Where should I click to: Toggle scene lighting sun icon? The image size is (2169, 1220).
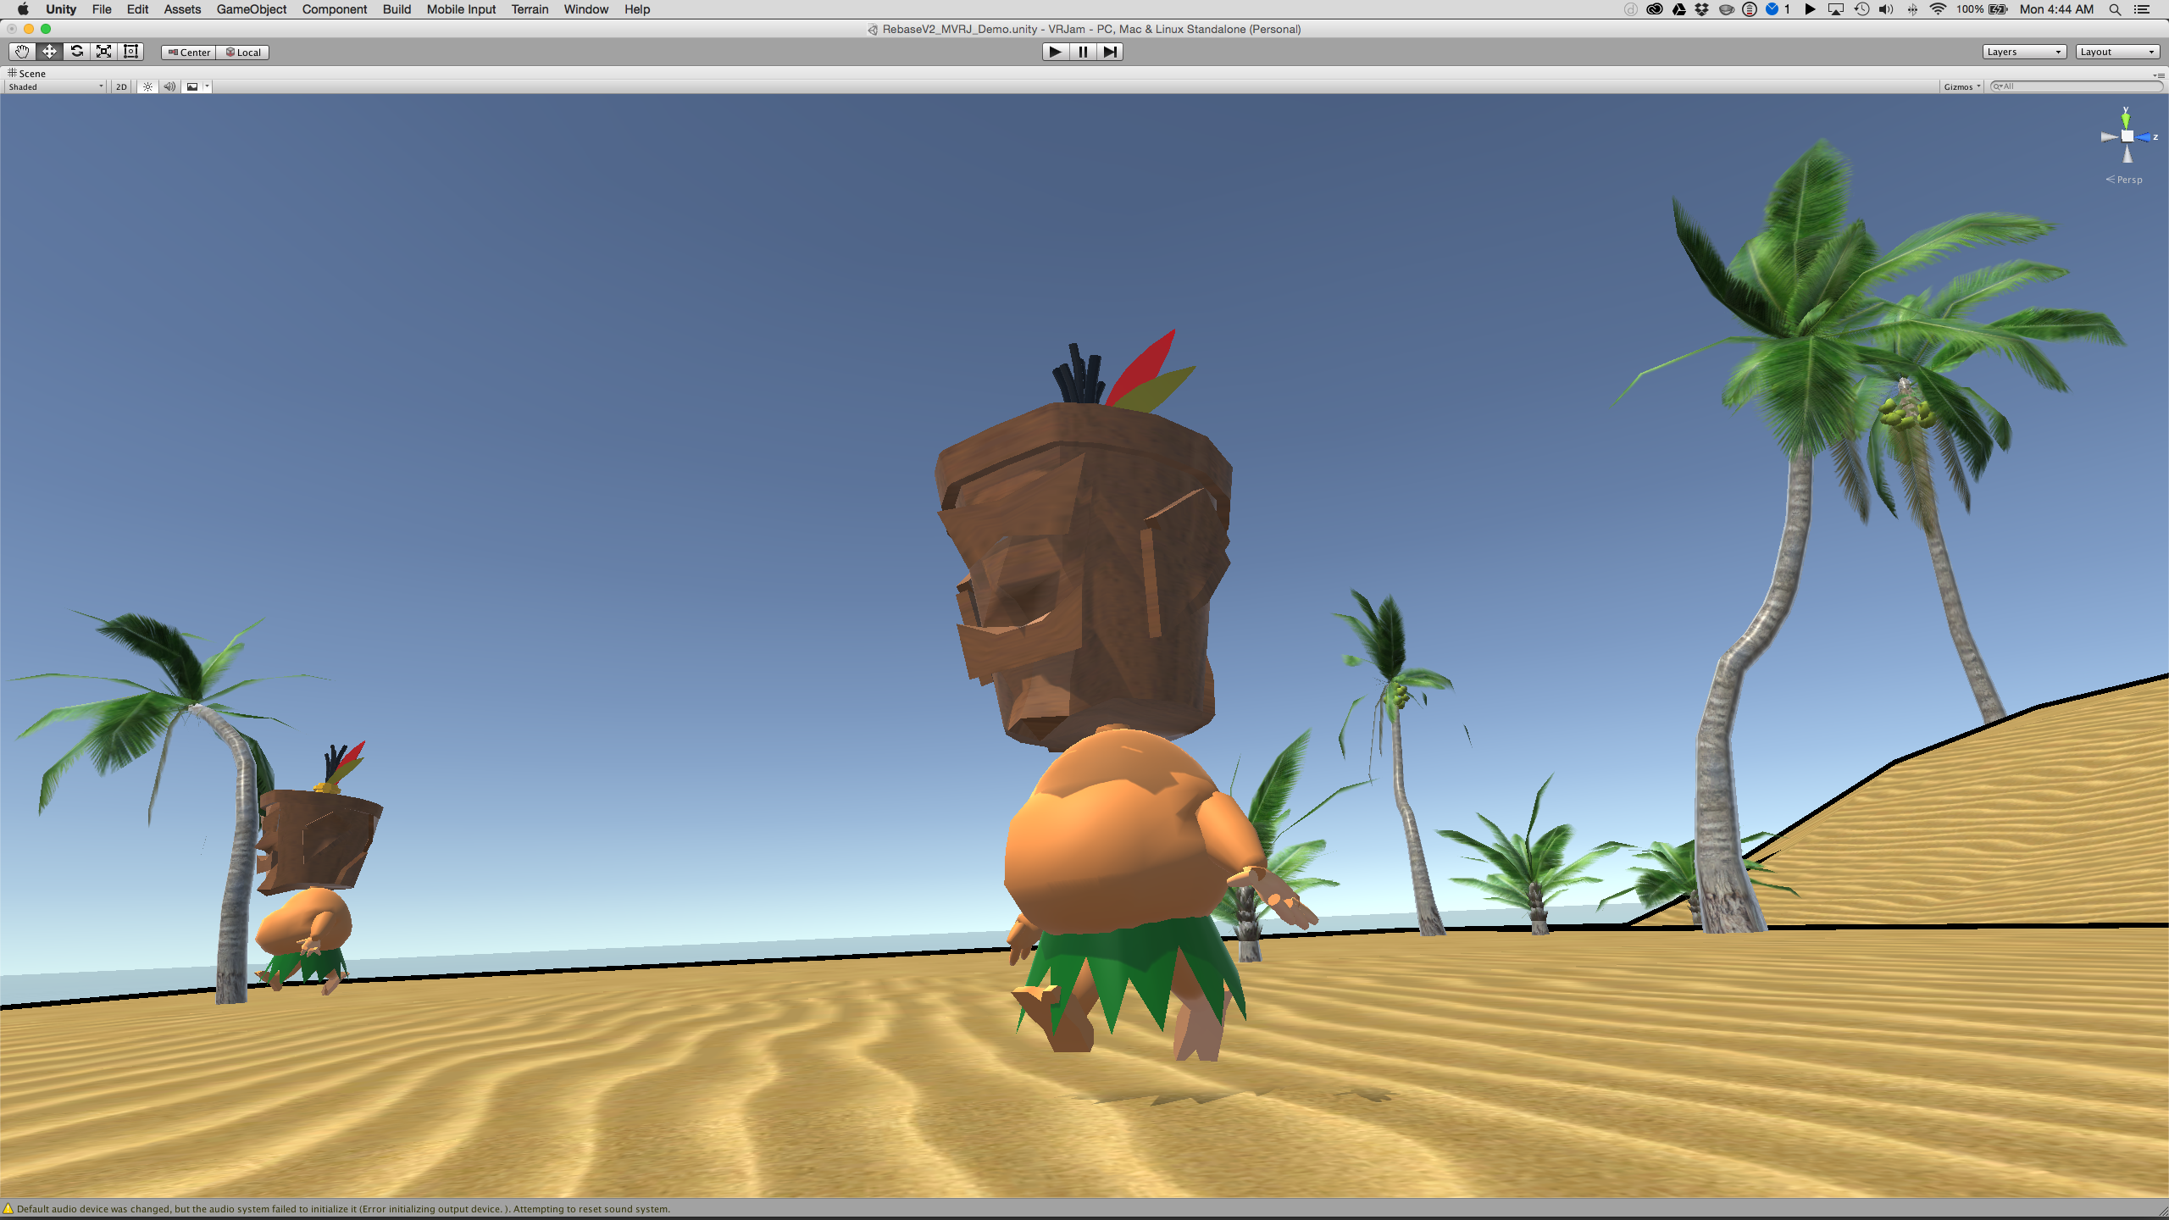(x=147, y=86)
